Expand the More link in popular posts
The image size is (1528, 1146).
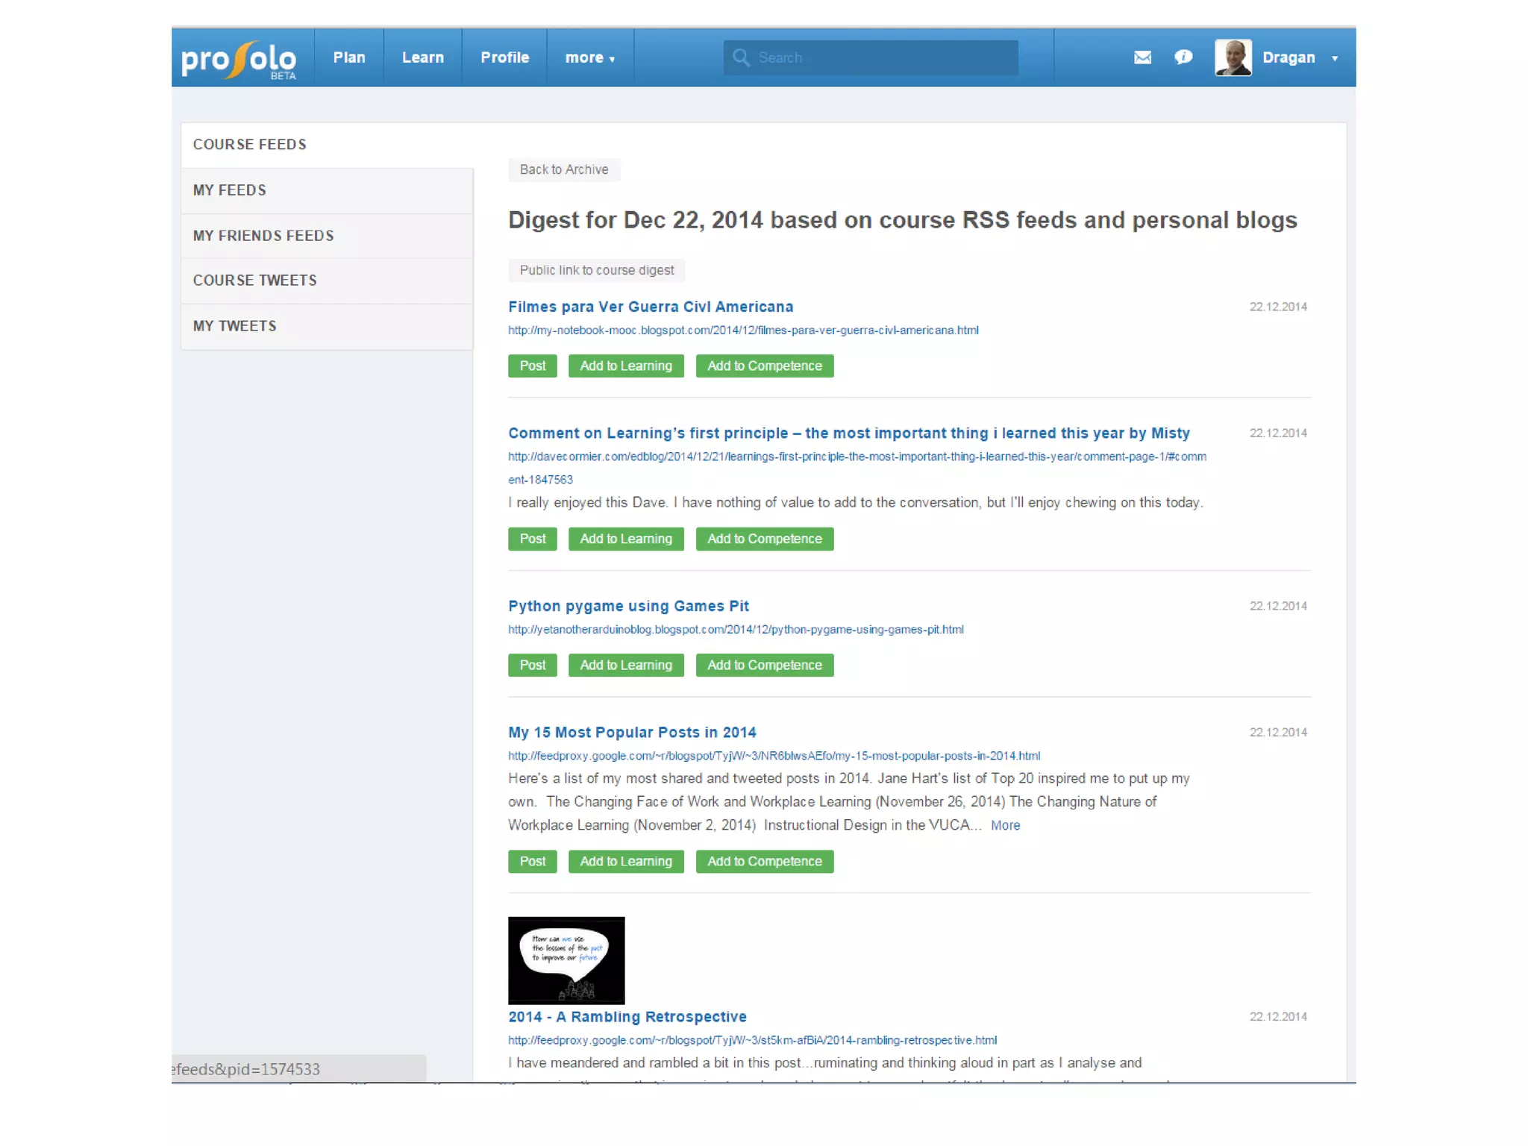(1005, 825)
